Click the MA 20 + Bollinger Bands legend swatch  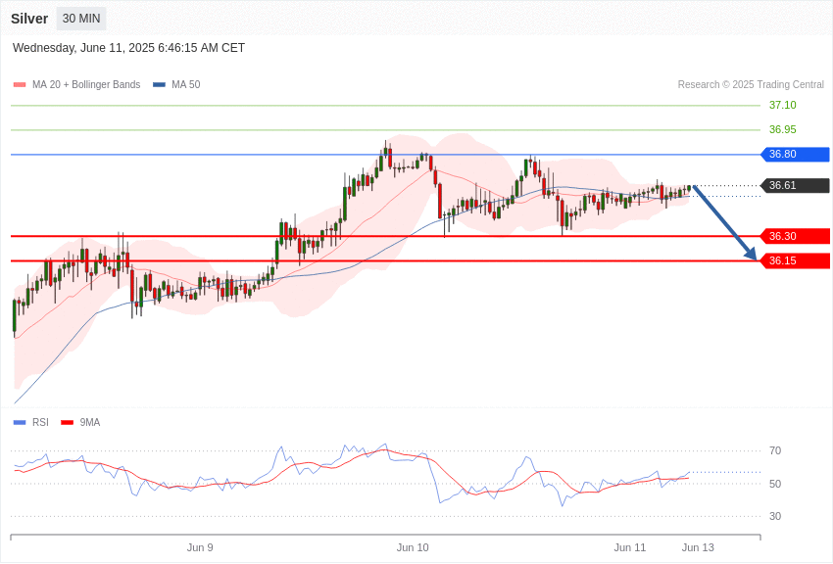click(x=20, y=84)
